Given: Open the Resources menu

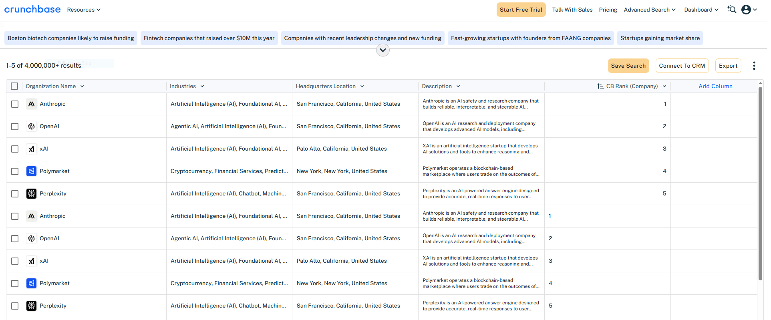Looking at the screenshot, I should (x=83, y=10).
